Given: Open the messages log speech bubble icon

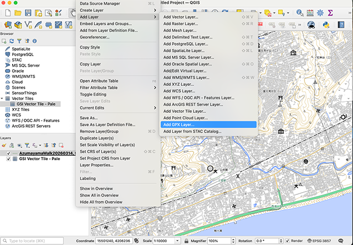Looking at the screenshot, I should 341,241.
